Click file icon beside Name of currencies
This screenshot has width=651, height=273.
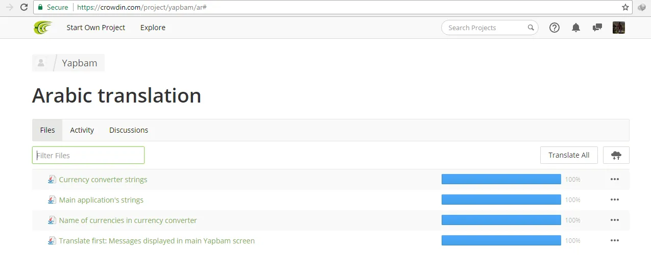coord(52,220)
